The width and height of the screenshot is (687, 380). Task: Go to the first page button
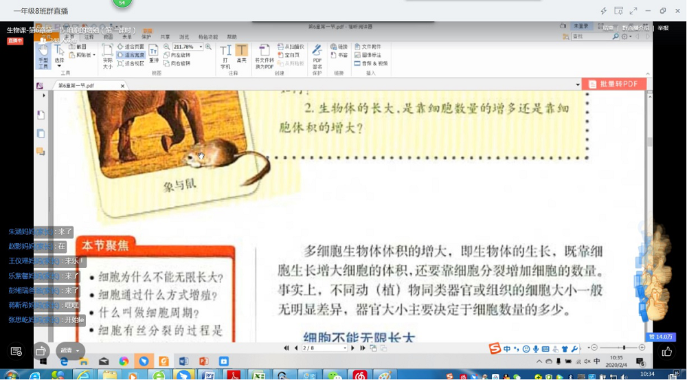[x=286, y=348]
